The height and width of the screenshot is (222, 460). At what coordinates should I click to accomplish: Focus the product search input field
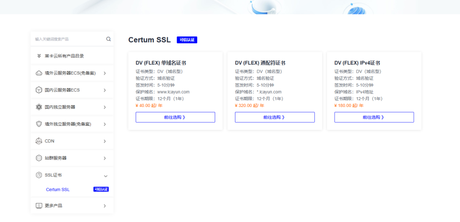(x=67, y=39)
